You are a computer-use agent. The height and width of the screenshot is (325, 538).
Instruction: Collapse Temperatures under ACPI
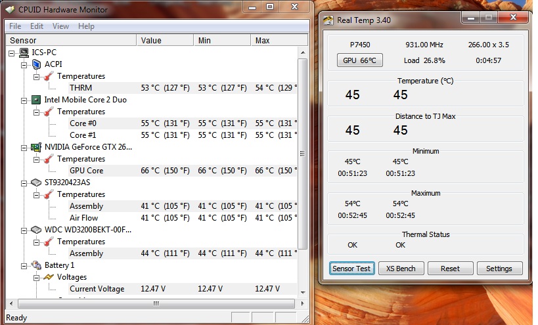(x=36, y=77)
